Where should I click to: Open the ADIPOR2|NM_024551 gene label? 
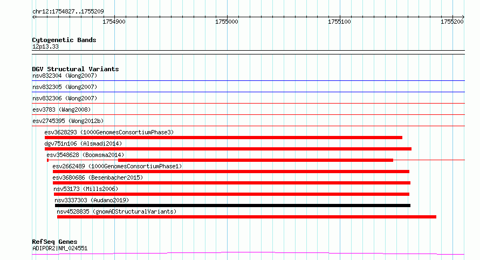click(60, 248)
